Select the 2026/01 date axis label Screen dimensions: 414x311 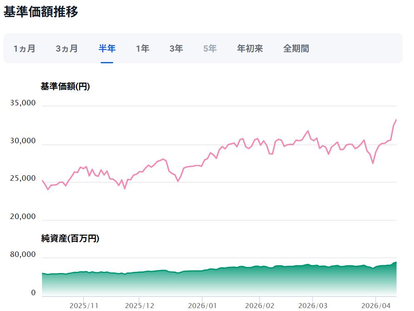click(x=202, y=306)
